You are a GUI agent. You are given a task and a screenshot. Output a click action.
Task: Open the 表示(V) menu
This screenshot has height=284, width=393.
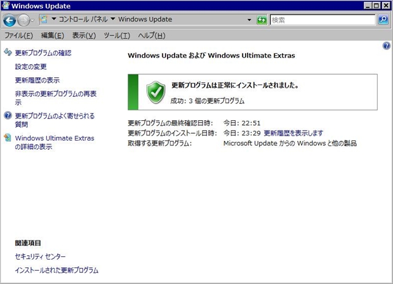(x=84, y=36)
